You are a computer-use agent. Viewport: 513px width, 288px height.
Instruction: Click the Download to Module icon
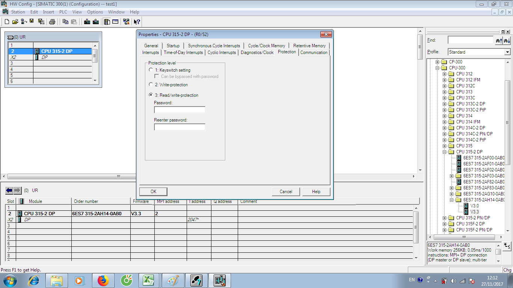pyautogui.click(x=87, y=22)
